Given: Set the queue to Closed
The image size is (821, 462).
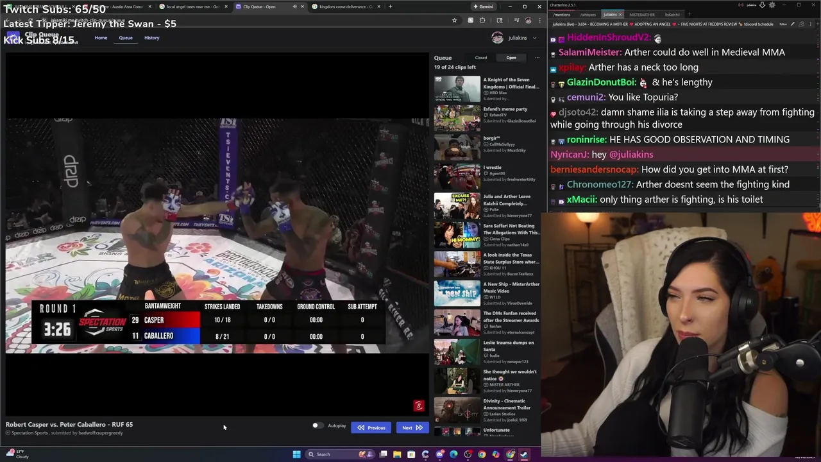Looking at the screenshot, I should [x=480, y=58].
